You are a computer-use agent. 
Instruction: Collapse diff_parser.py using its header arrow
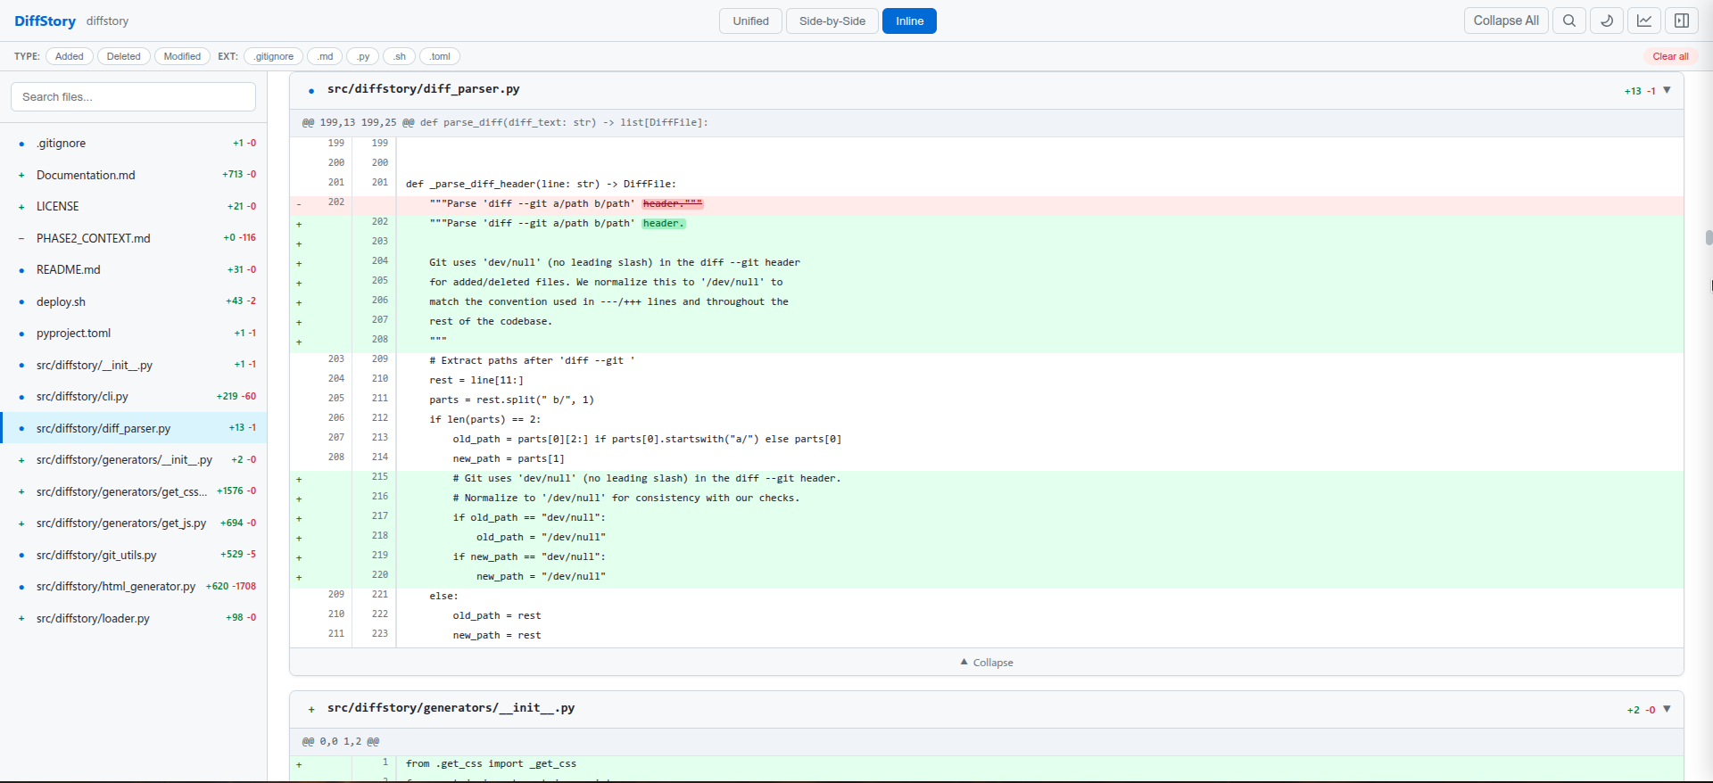(x=1667, y=90)
